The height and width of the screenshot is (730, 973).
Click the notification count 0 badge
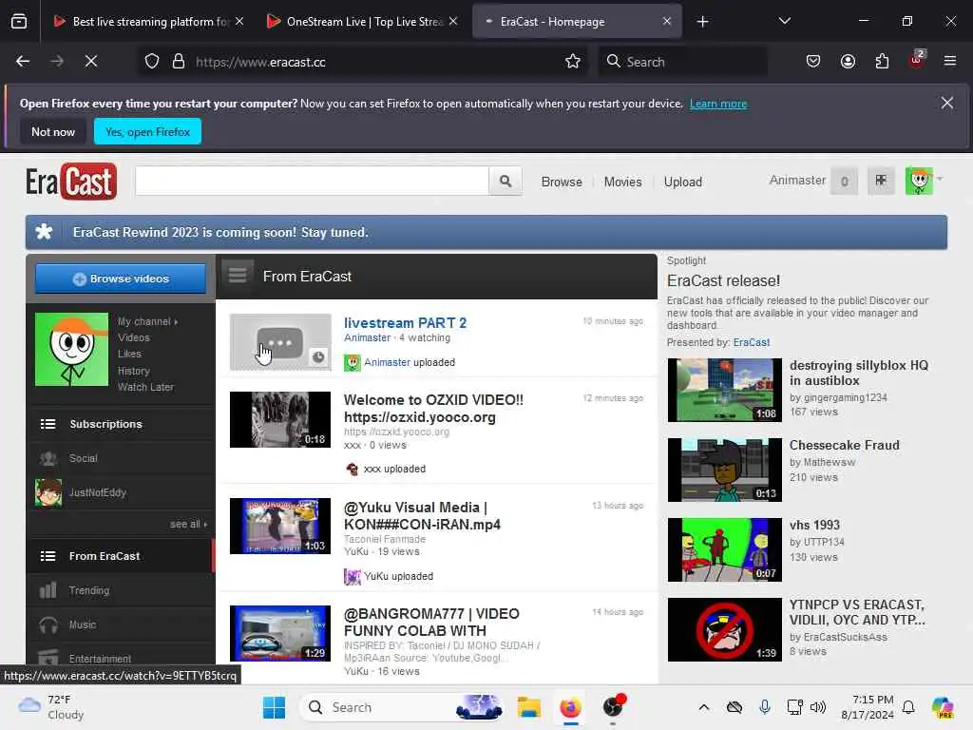coord(844,182)
